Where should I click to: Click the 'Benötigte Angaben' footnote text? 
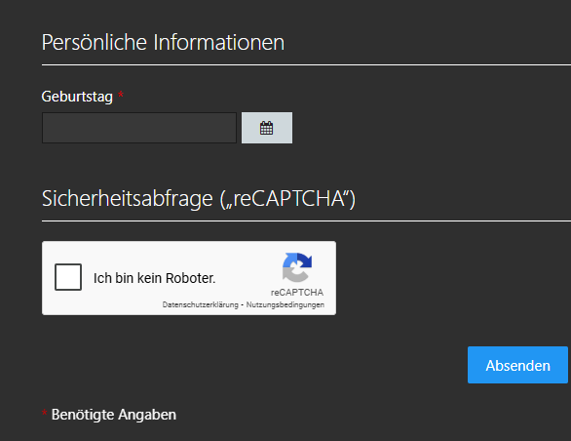114,415
